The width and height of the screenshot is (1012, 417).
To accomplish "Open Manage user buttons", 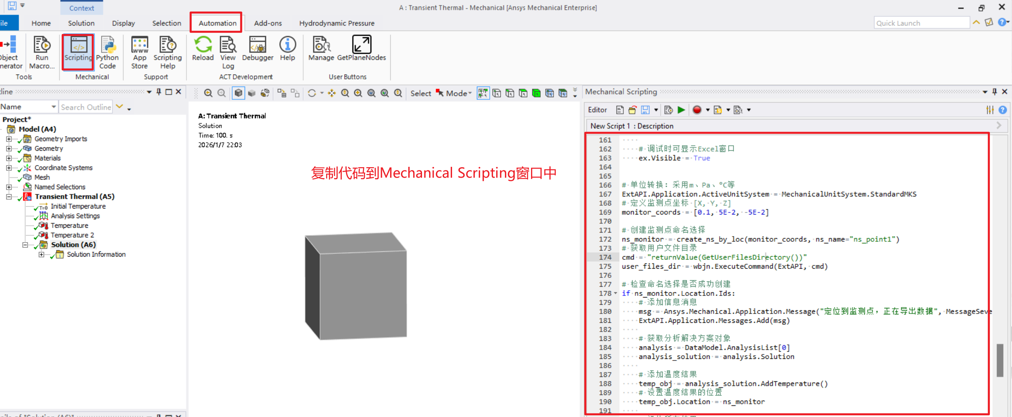I will (x=321, y=49).
